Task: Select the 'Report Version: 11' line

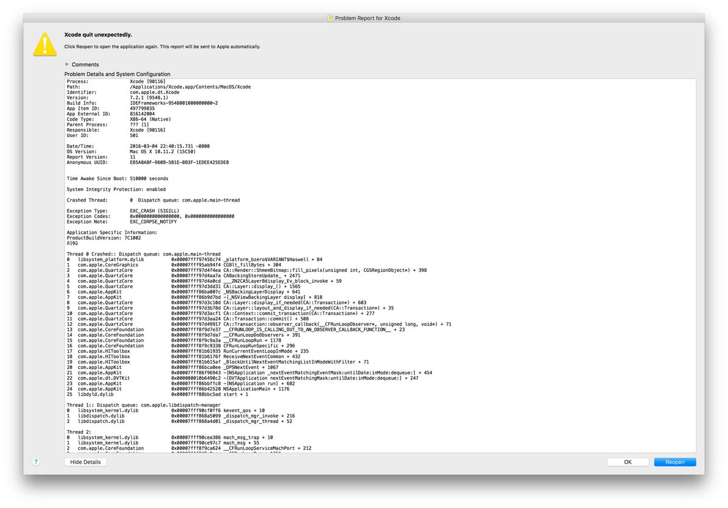Action: [x=101, y=157]
